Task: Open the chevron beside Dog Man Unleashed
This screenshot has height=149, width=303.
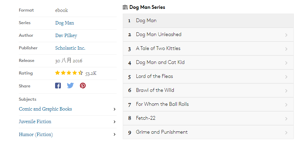Action: pos(286,35)
